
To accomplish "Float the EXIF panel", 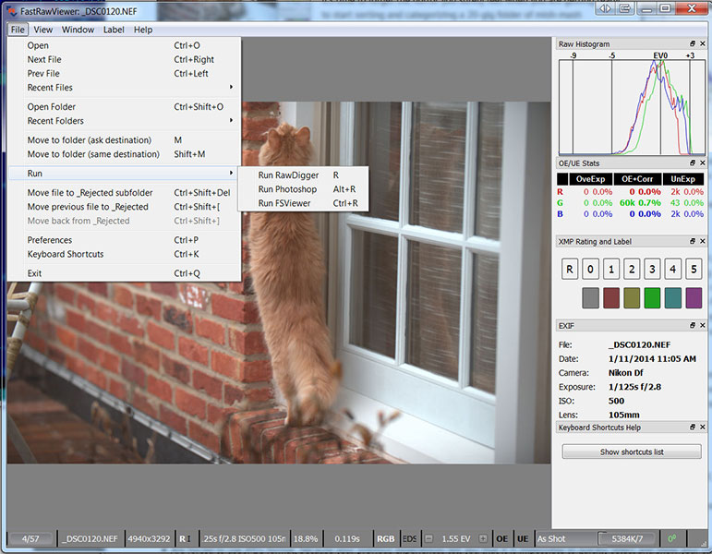I will coord(692,326).
